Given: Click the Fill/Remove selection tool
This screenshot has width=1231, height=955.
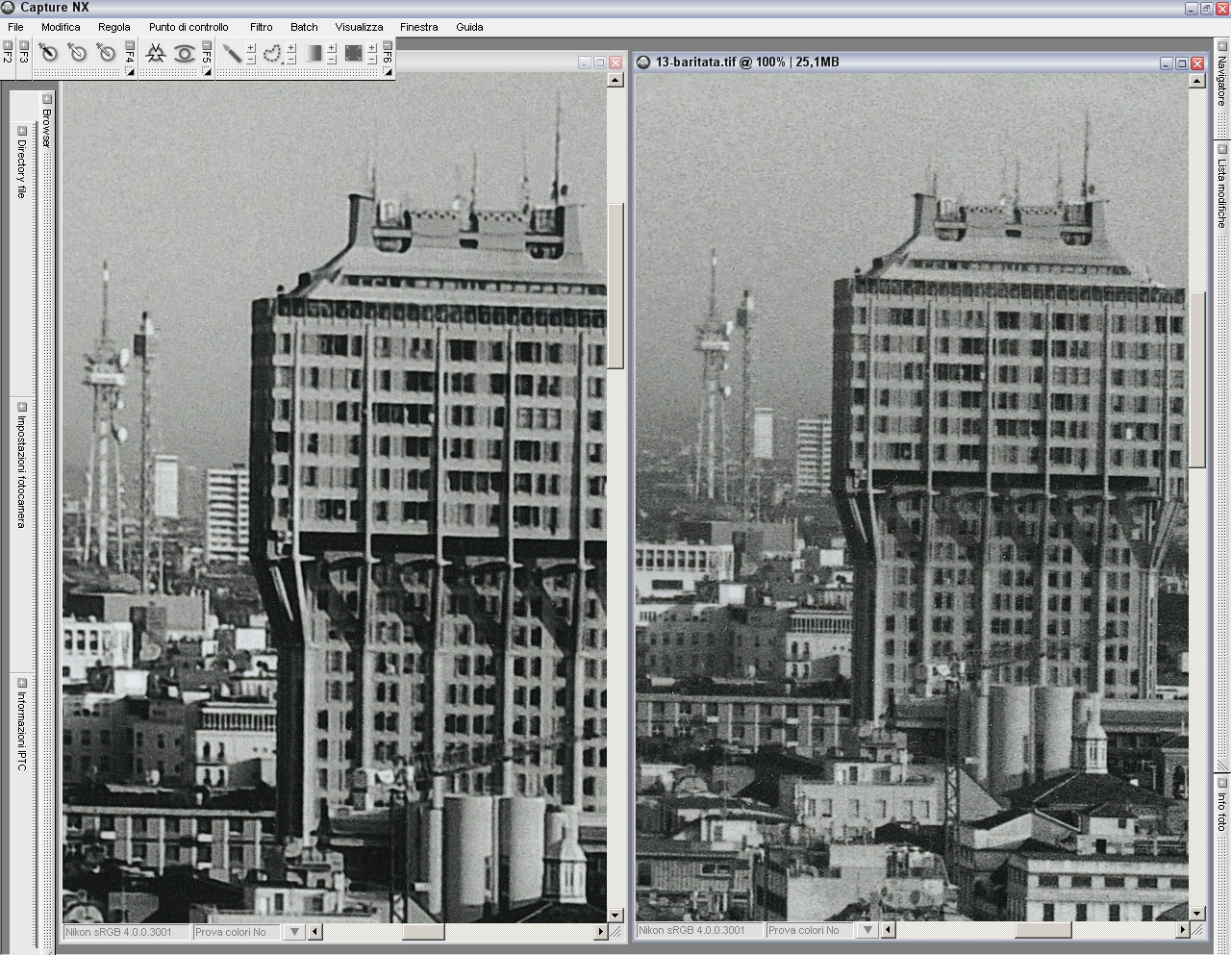Looking at the screenshot, I should 354,54.
